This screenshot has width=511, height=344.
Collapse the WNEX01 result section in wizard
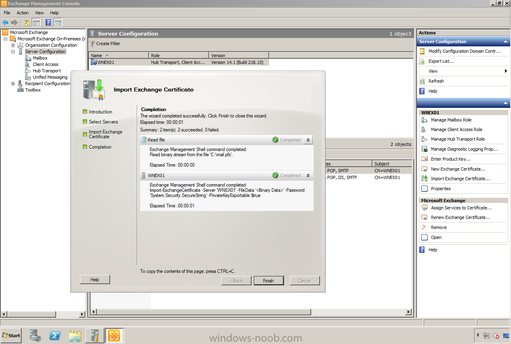tap(308, 175)
